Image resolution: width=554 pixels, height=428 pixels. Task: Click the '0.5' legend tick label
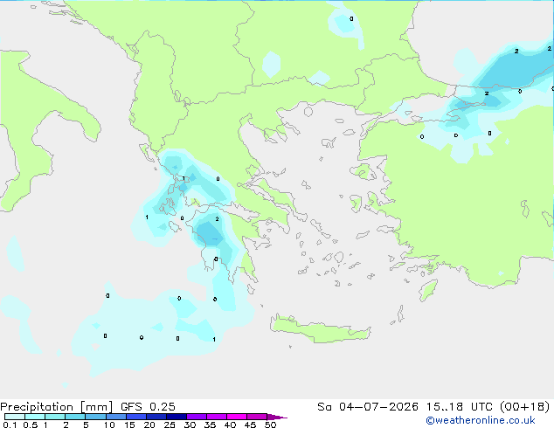[x=31, y=425]
